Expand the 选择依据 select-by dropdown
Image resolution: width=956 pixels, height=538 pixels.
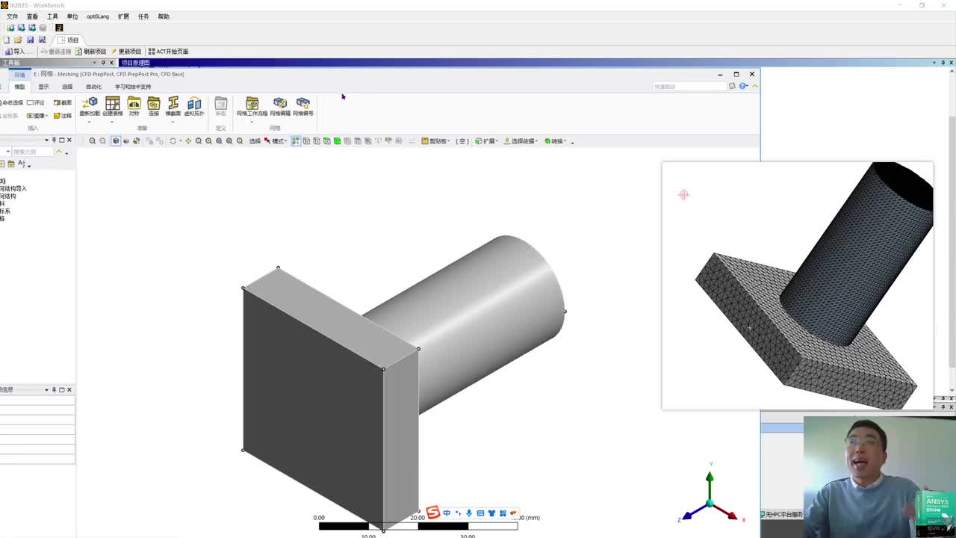[521, 140]
